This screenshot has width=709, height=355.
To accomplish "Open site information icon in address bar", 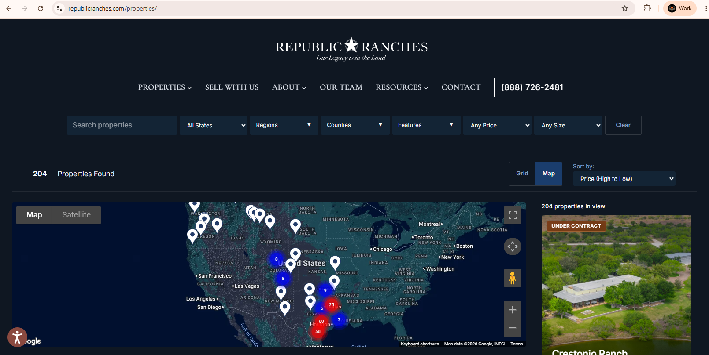I will [x=59, y=8].
